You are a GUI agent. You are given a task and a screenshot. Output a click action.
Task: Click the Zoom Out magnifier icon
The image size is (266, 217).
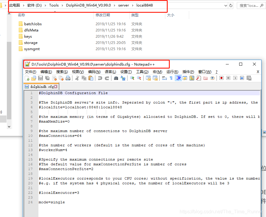pyautogui.click(x=139, y=78)
